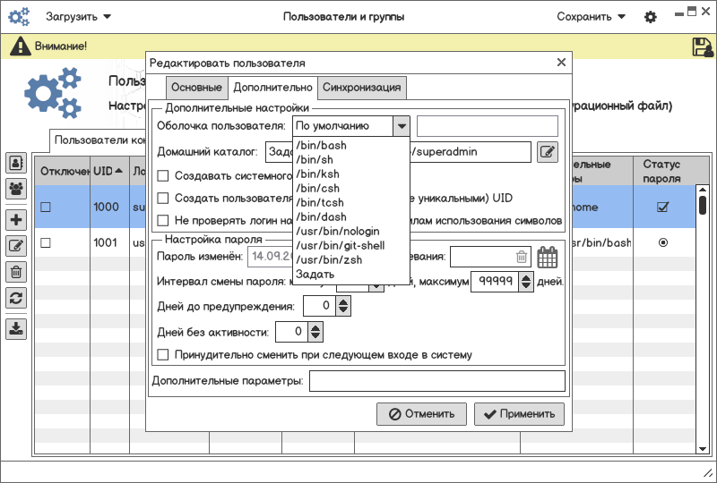Expand the Загрузить dropdown menu
Image resolution: width=717 pixels, height=483 pixels.
pyautogui.click(x=79, y=17)
